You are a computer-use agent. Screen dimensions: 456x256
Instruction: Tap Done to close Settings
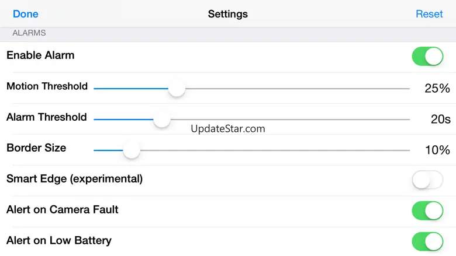25,14
